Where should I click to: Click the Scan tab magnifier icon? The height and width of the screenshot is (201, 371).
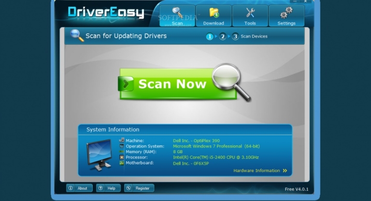coord(177,13)
